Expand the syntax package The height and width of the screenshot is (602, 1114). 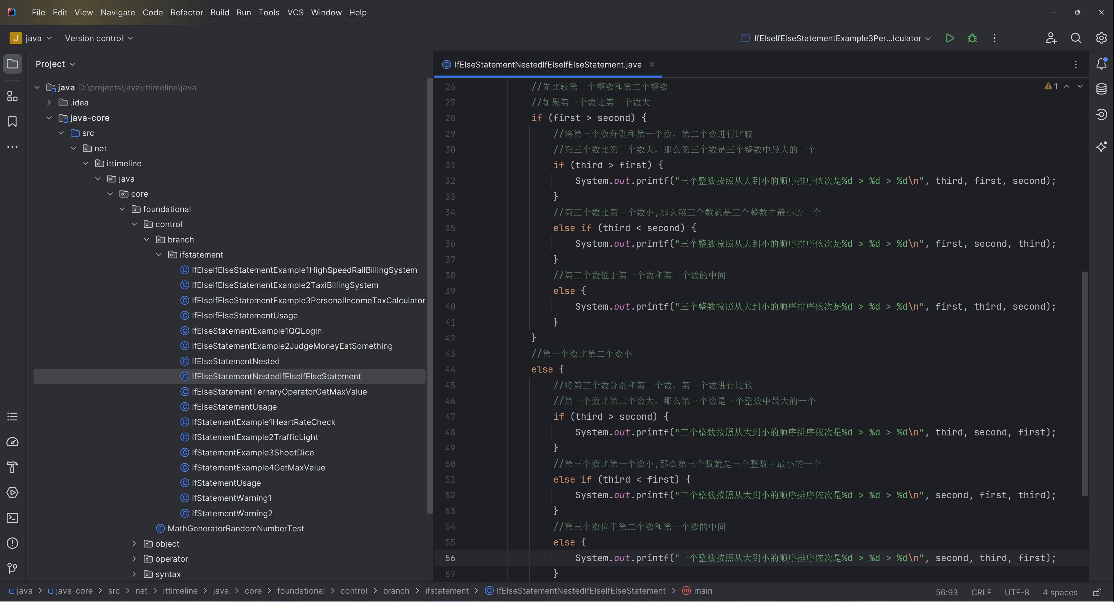[134, 574]
